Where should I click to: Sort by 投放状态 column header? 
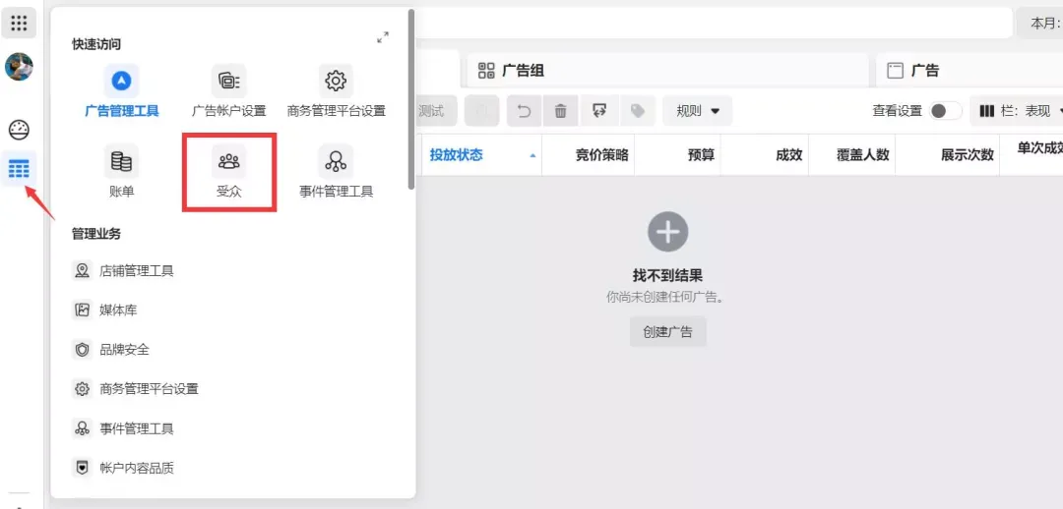click(x=482, y=155)
